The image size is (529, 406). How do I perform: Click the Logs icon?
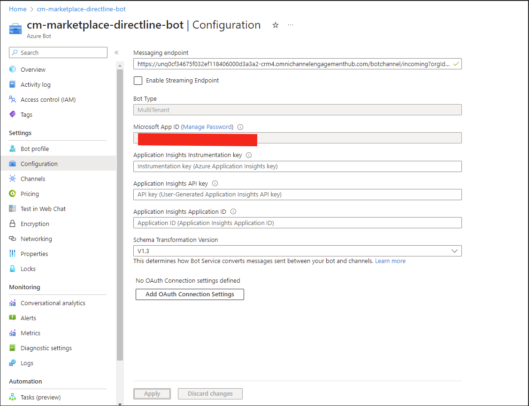pyautogui.click(x=13, y=363)
